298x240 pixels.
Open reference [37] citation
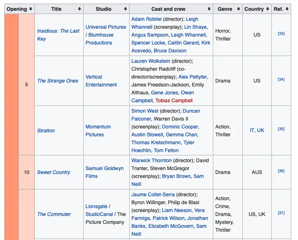click(281, 213)
